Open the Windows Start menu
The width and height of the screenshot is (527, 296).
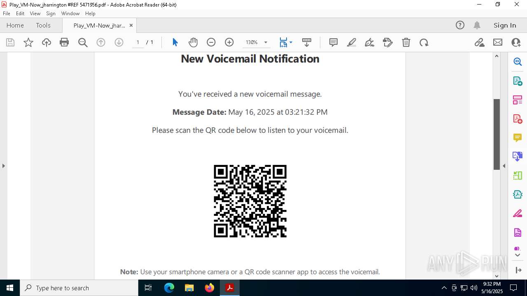[10, 288]
